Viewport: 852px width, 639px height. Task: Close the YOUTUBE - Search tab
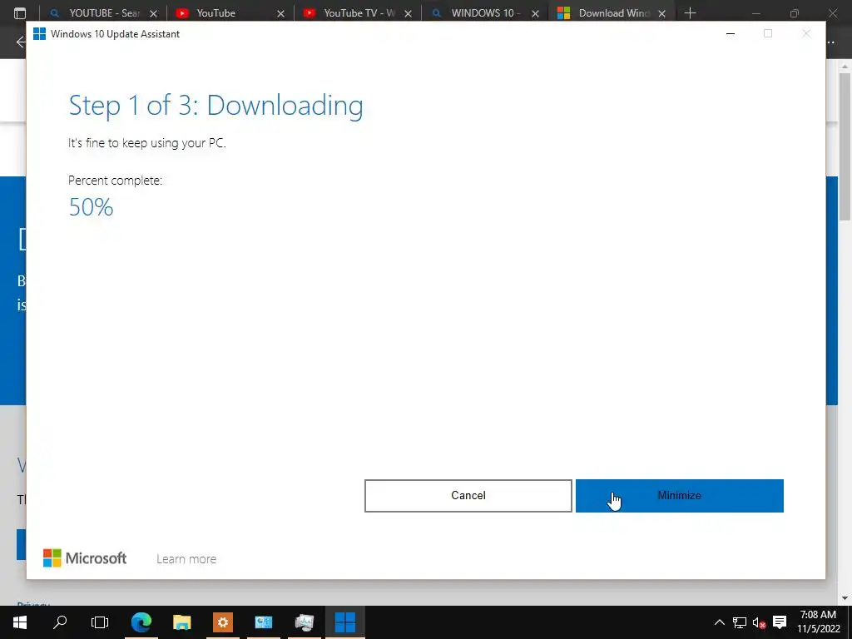pyautogui.click(x=154, y=13)
